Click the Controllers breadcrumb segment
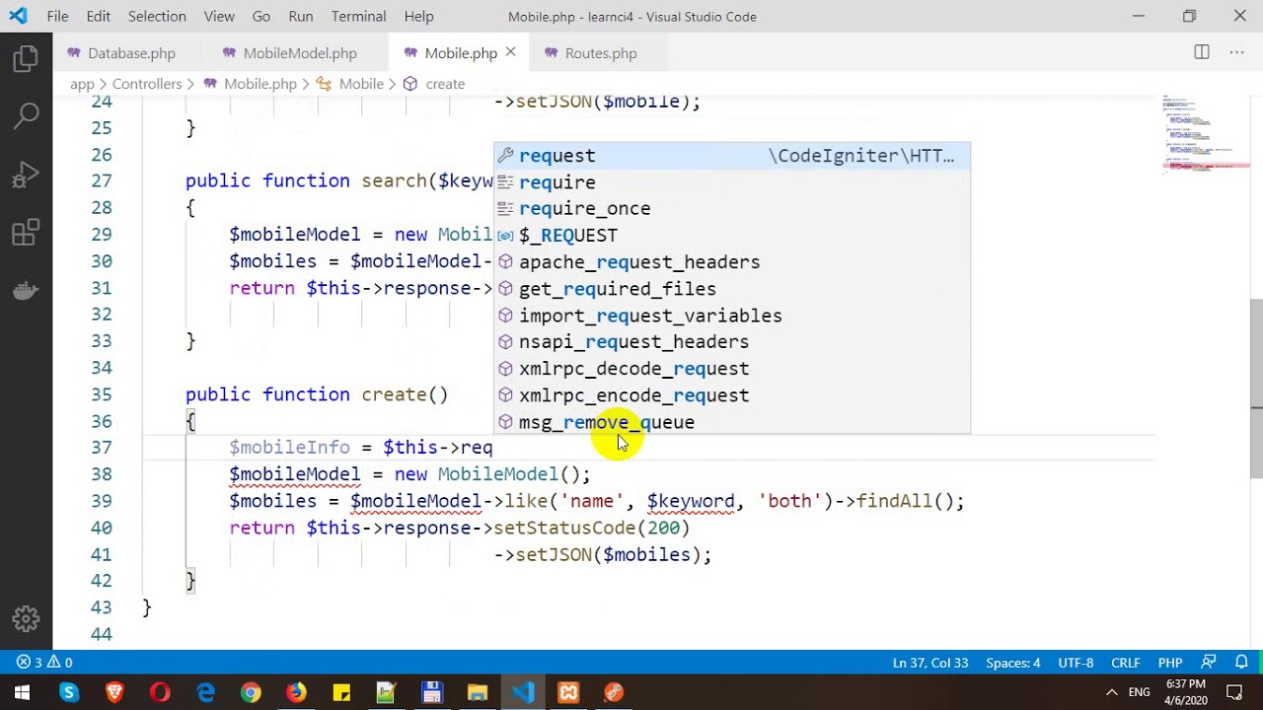The width and height of the screenshot is (1263, 710). point(147,84)
